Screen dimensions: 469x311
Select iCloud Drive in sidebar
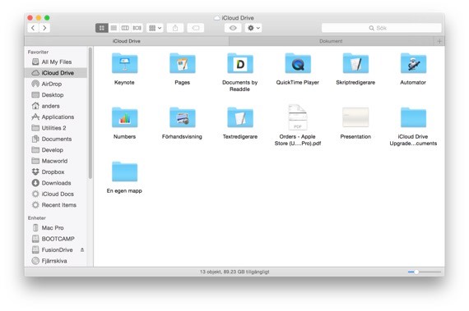point(56,73)
